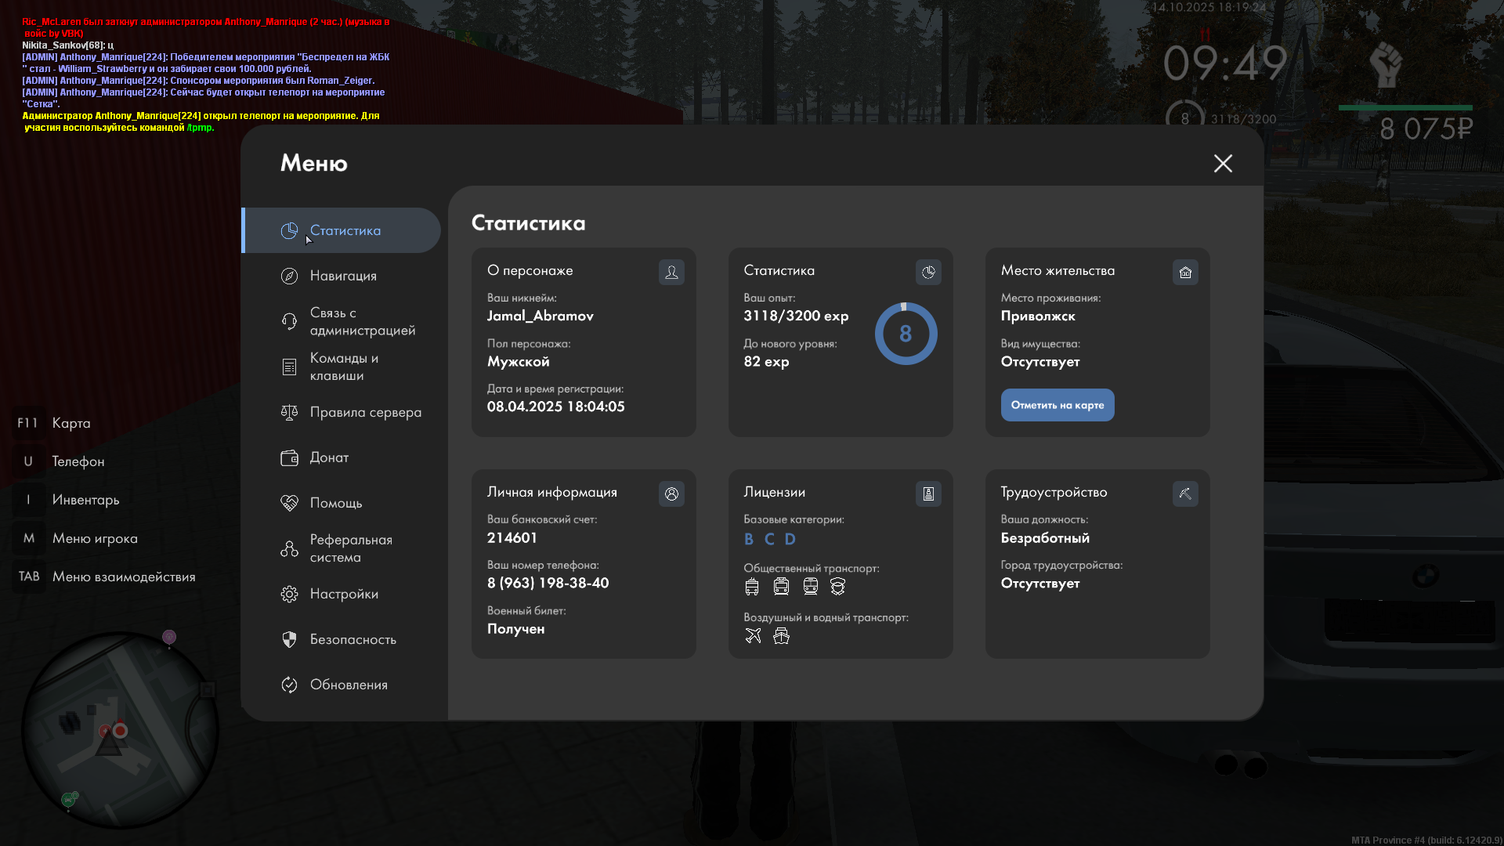The height and width of the screenshot is (846, 1504).
Task: Open the Донат section
Action: click(329, 457)
